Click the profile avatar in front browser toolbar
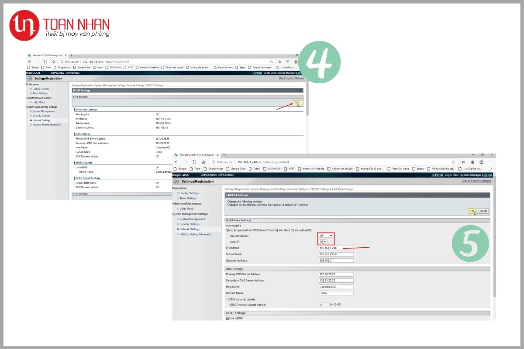The width and height of the screenshot is (524, 349). point(481,162)
